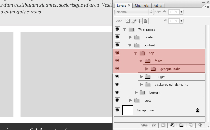Click the Background layer lock icon
Image resolution: width=210 pixels, height=130 pixels.
(197, 110)
